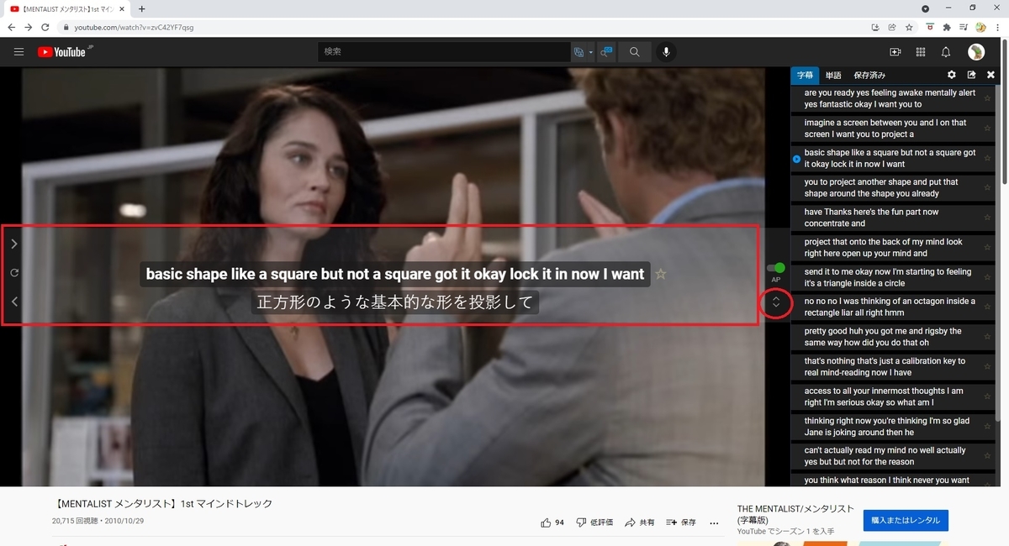
Task: Star the line 'imagine a screen between you'
Action: coord(988,129)
